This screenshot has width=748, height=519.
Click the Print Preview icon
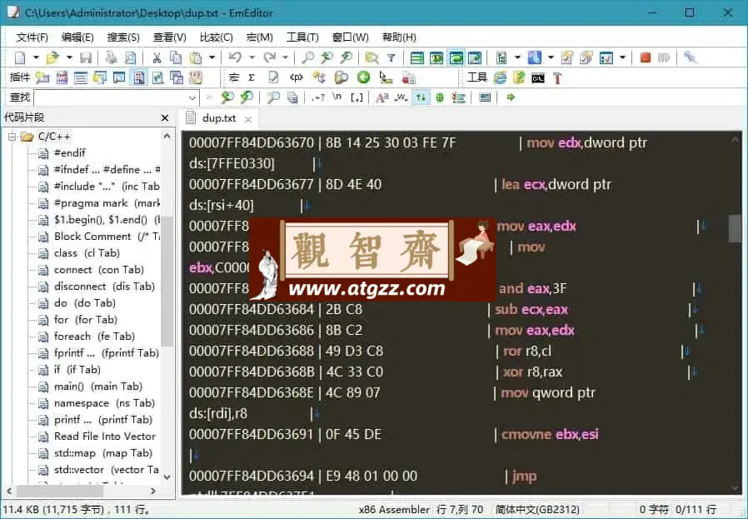tap(130, 57)
